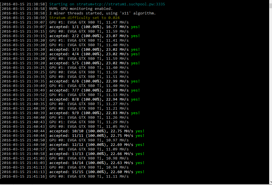Click the green 'yes!' after 22.60 MH/s
The width and height of the screenshot is (272, 185).
(x=140, y=172)
